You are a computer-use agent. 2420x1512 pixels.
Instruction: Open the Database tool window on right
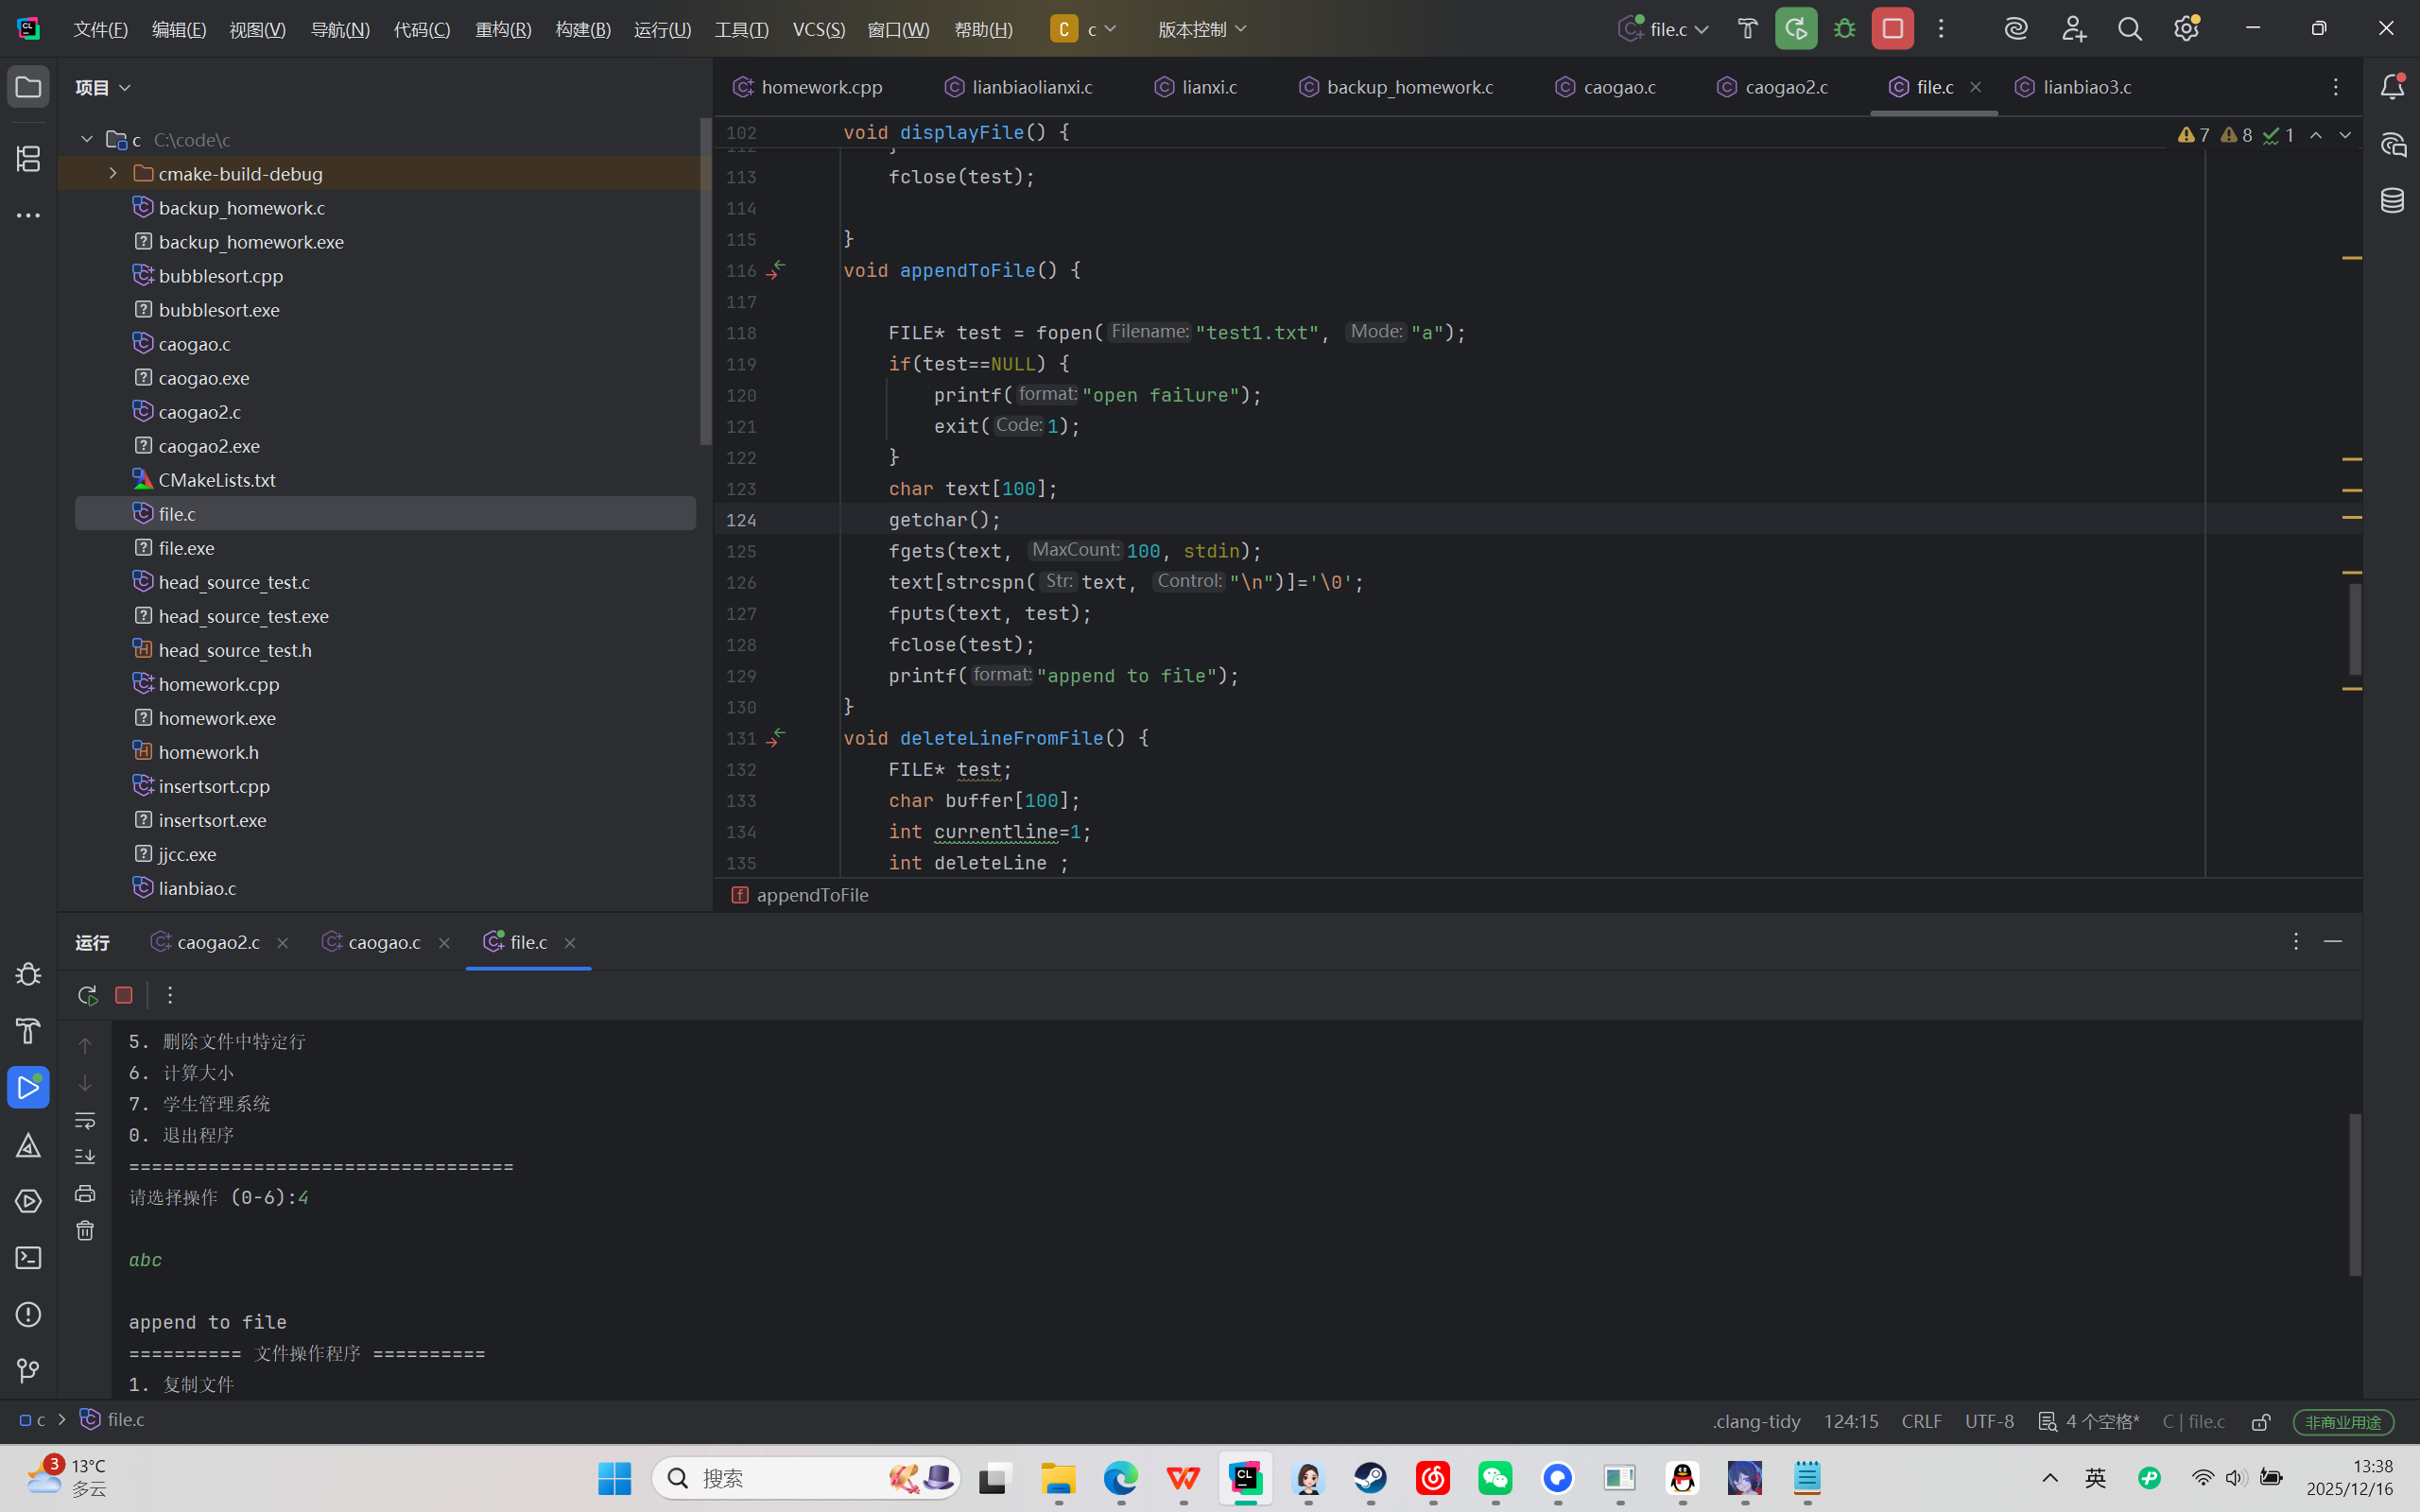pos(2392,201)
